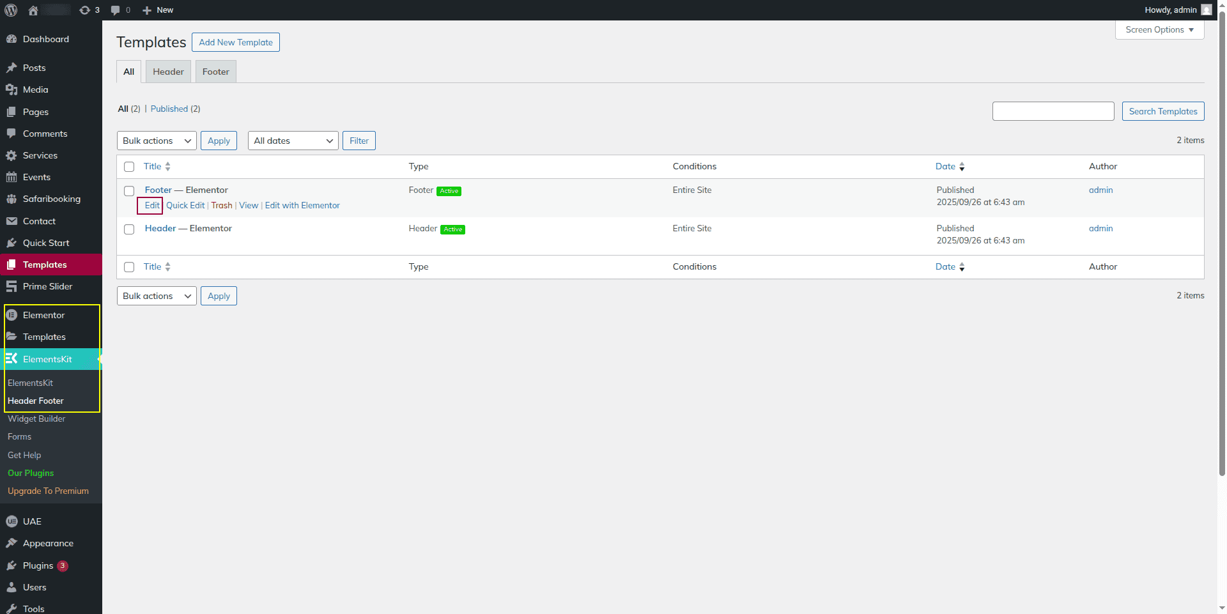Click the Add New Template button
This screenshot has height=614, width=1227.
(x=236, y=42)
